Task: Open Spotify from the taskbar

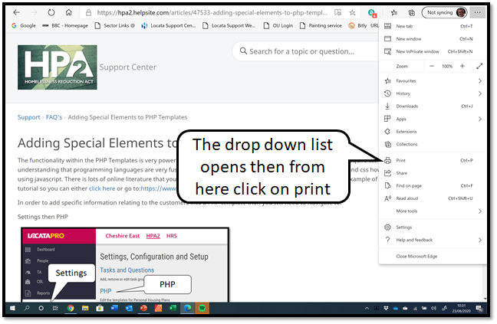Action: [202, 308]
